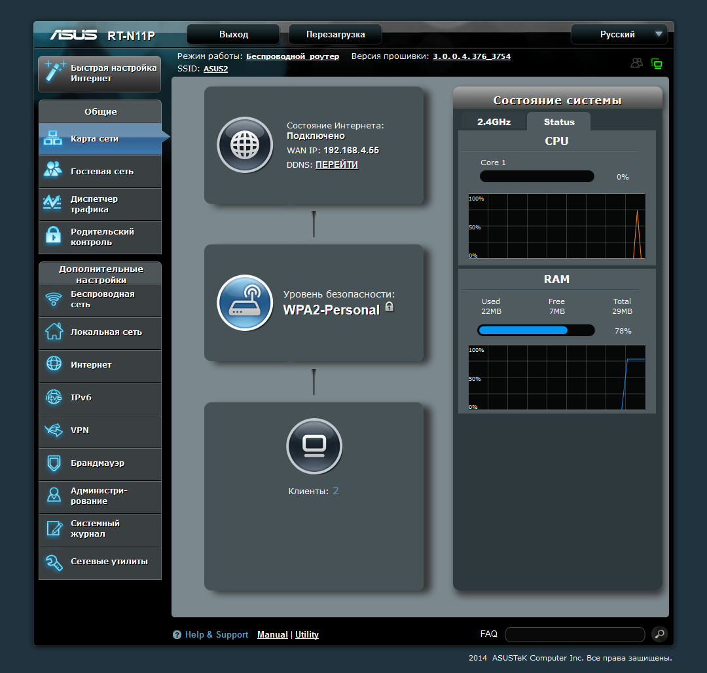This screenshot has height=673, width=707.
Task: Click the Help & Support question icon
Action: 177,634
